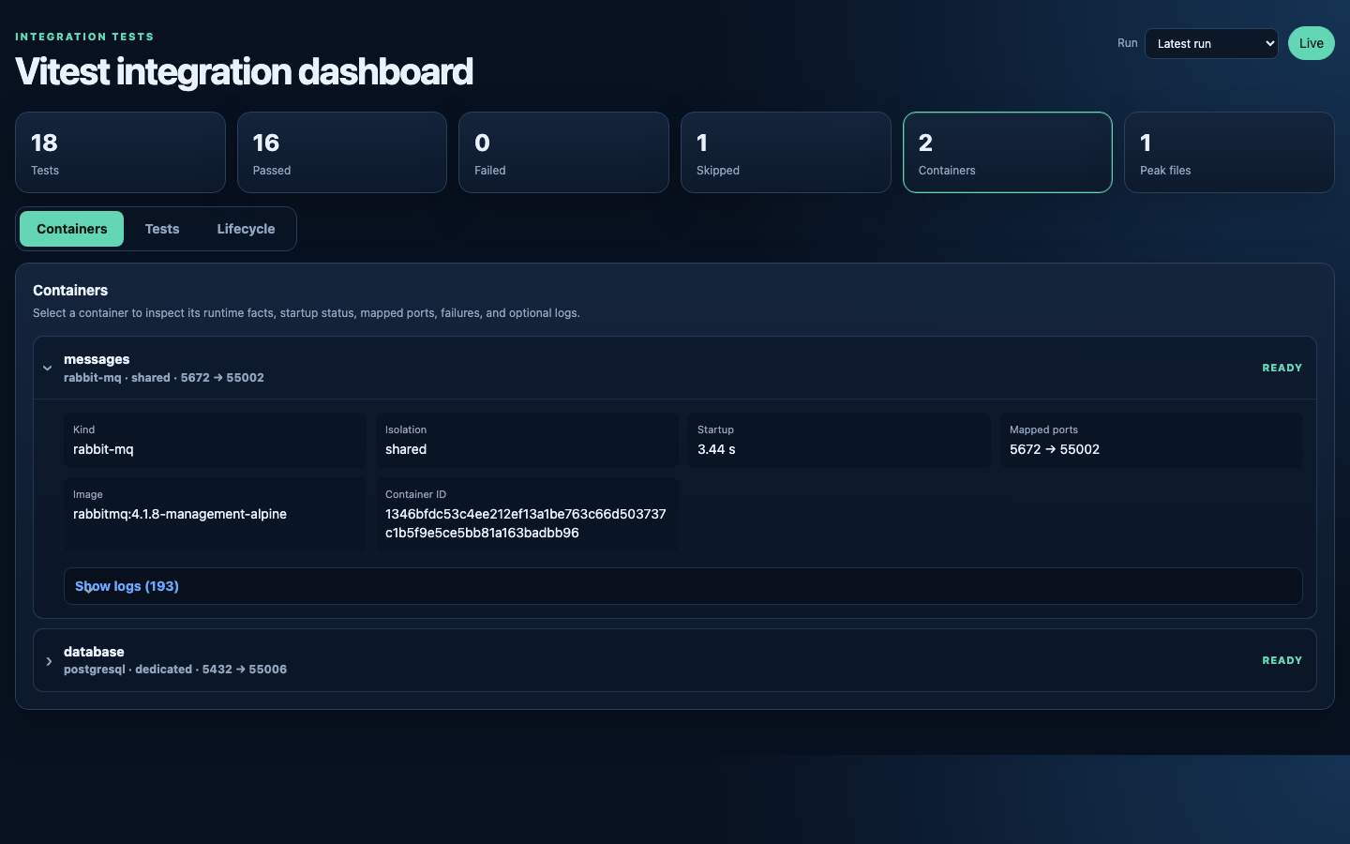
Task: Select the 1 Peak files card
Action: point(1229,152)
